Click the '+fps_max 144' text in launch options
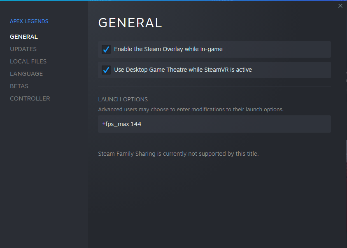The width and height of the screenshot is (347, 248). (122, 124)
